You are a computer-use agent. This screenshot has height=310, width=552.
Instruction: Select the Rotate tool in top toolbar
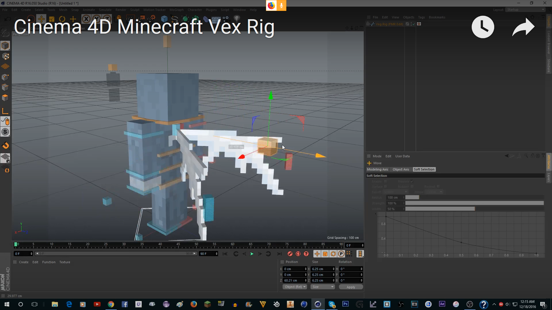(62, 19)
